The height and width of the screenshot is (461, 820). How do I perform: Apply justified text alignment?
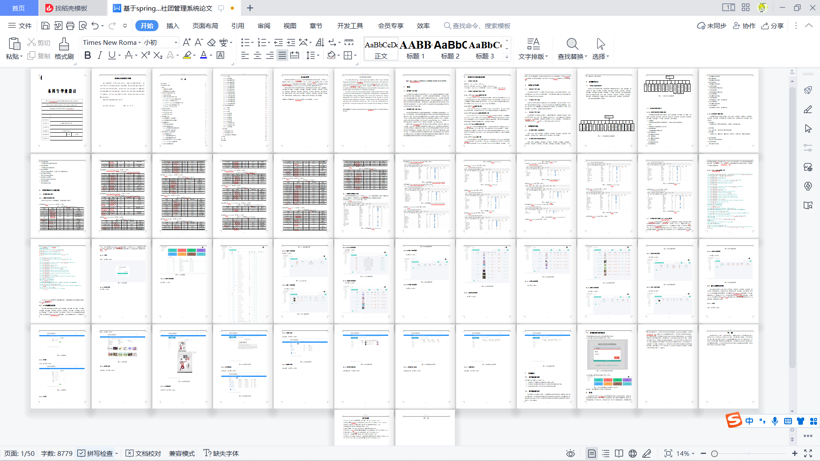point(282,55)
